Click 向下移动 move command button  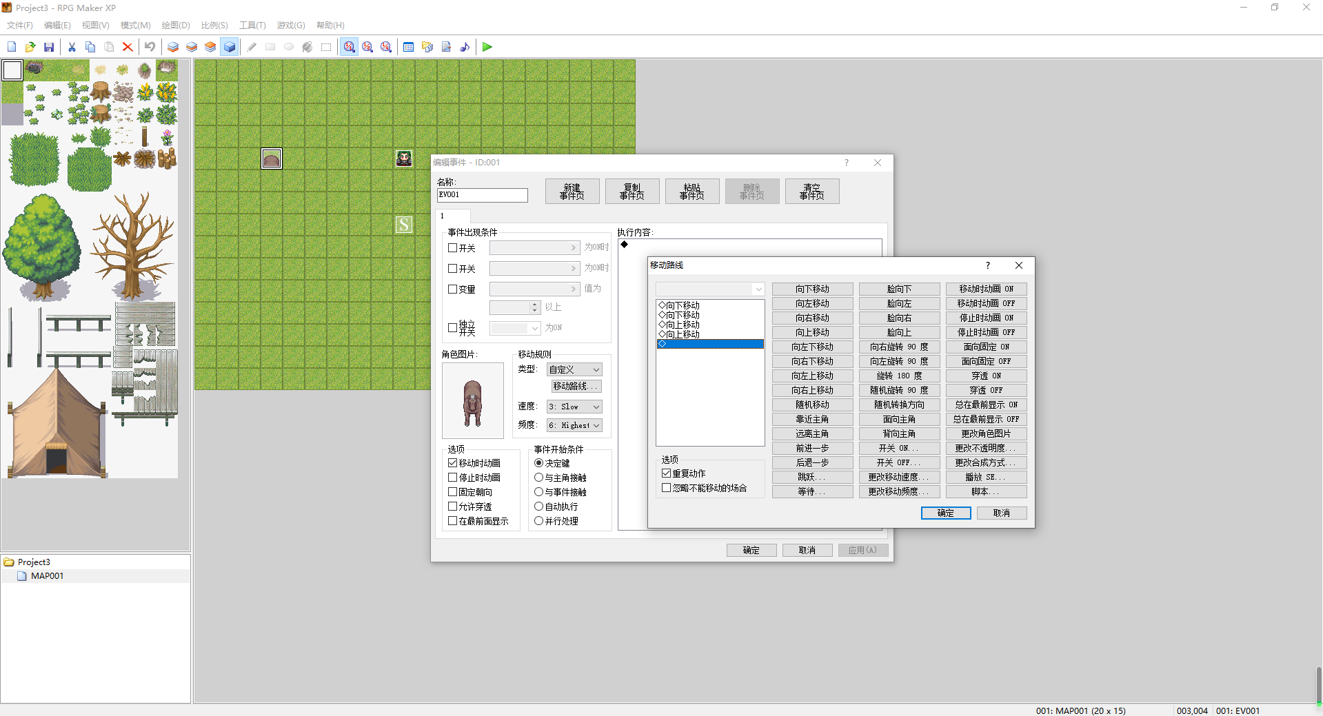pos(813,289)
